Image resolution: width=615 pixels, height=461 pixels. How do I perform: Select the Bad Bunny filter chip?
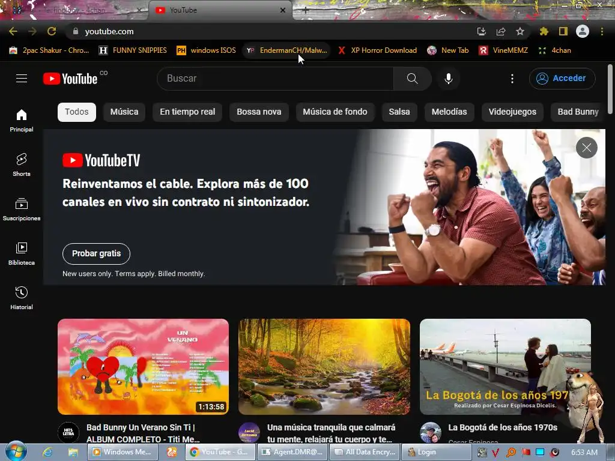[578, 112]
